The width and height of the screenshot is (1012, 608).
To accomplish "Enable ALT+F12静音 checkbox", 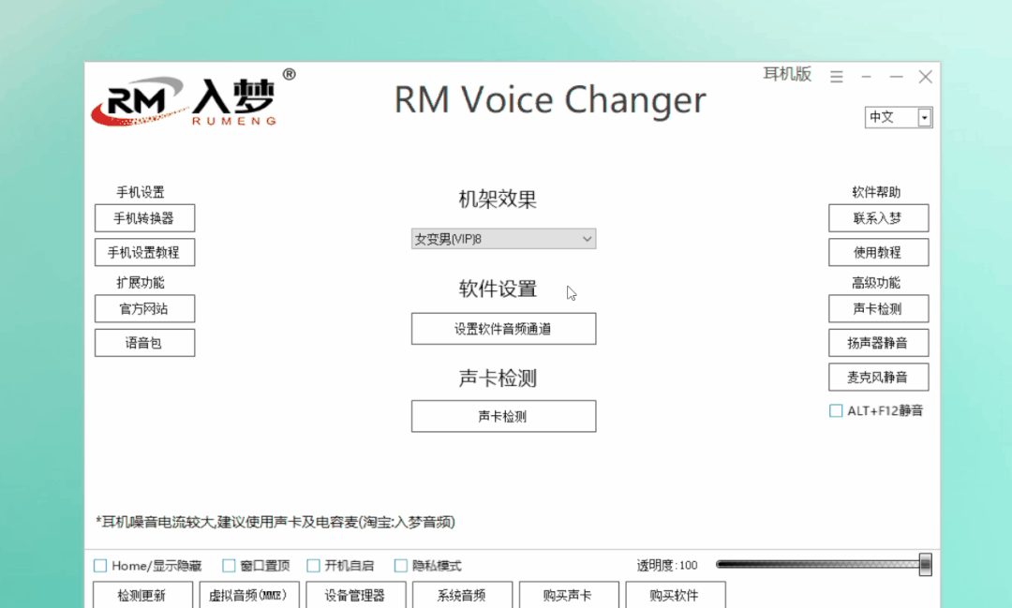I will tap(836, 410).
